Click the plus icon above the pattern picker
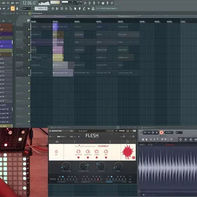The image size is (197, 197). click(3, 21)
